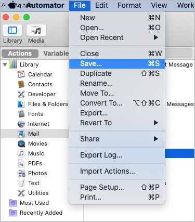Select the Contacts category icon
195x222 pixels.
click(x=21, y=84)
